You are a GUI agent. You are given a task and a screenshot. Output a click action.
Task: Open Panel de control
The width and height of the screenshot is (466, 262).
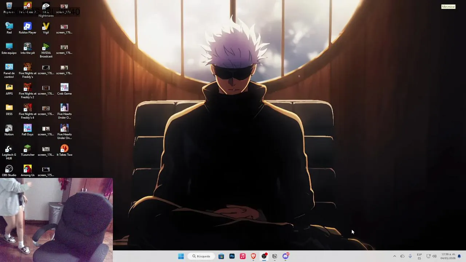pos(9,71)
